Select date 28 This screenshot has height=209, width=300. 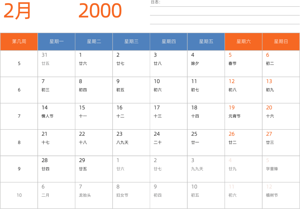pos(44,160)
